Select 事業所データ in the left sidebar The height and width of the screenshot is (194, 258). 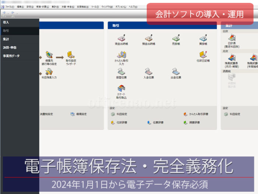[x=20, y=56]
